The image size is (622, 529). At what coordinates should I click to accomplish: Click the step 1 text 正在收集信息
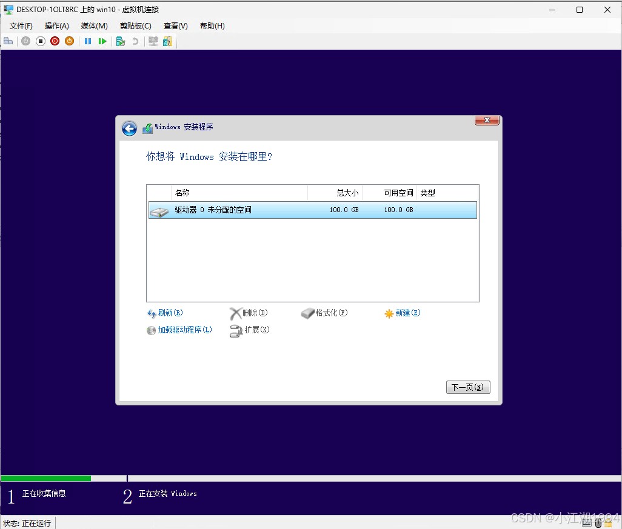point(44,494)
